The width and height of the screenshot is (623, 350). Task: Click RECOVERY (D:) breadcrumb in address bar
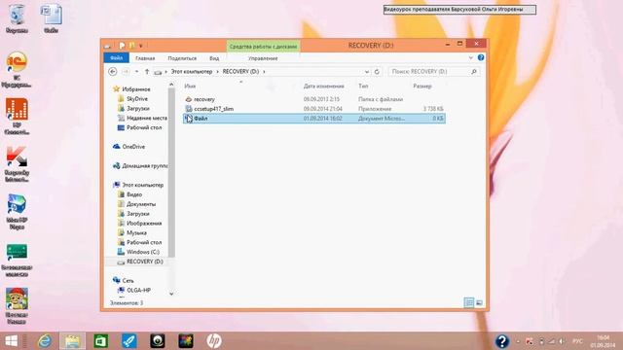click(x=240, y=71)
